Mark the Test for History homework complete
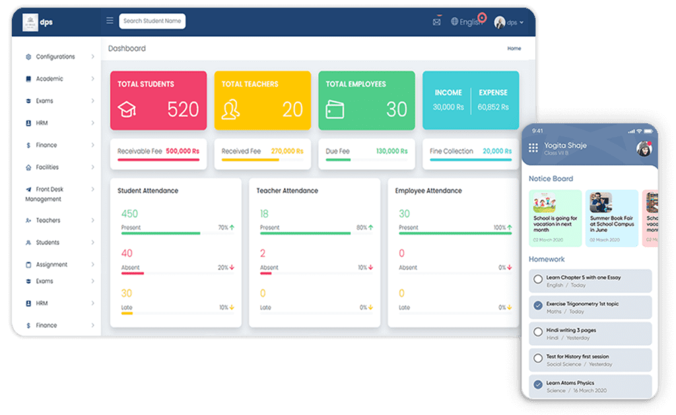Screen dimensions: 676x415 tap(537, 358)
